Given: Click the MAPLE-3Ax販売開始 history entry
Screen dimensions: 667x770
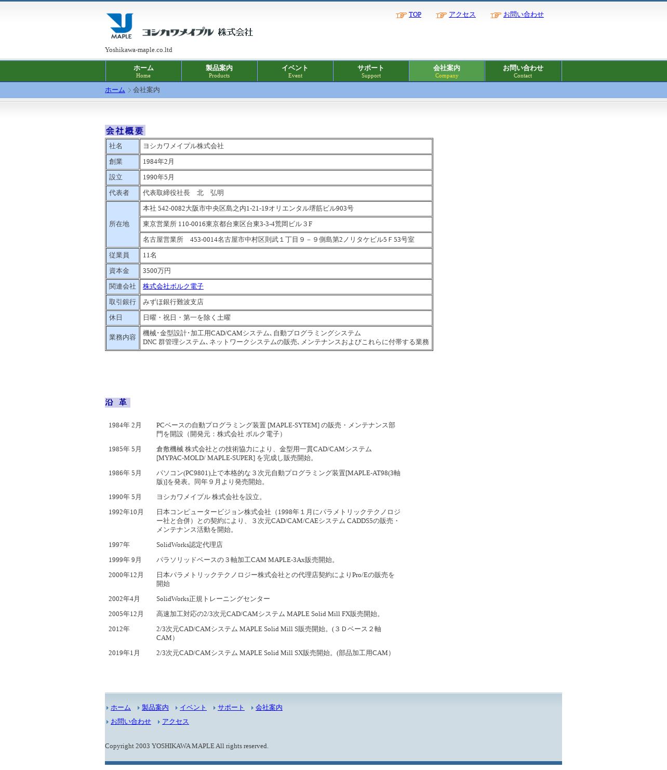Looking at the screenshot, I should click(248, 560).
